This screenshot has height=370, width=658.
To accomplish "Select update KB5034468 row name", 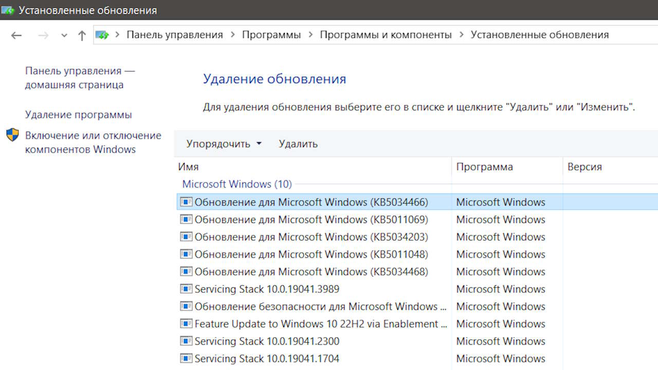I will pos(311,271).
